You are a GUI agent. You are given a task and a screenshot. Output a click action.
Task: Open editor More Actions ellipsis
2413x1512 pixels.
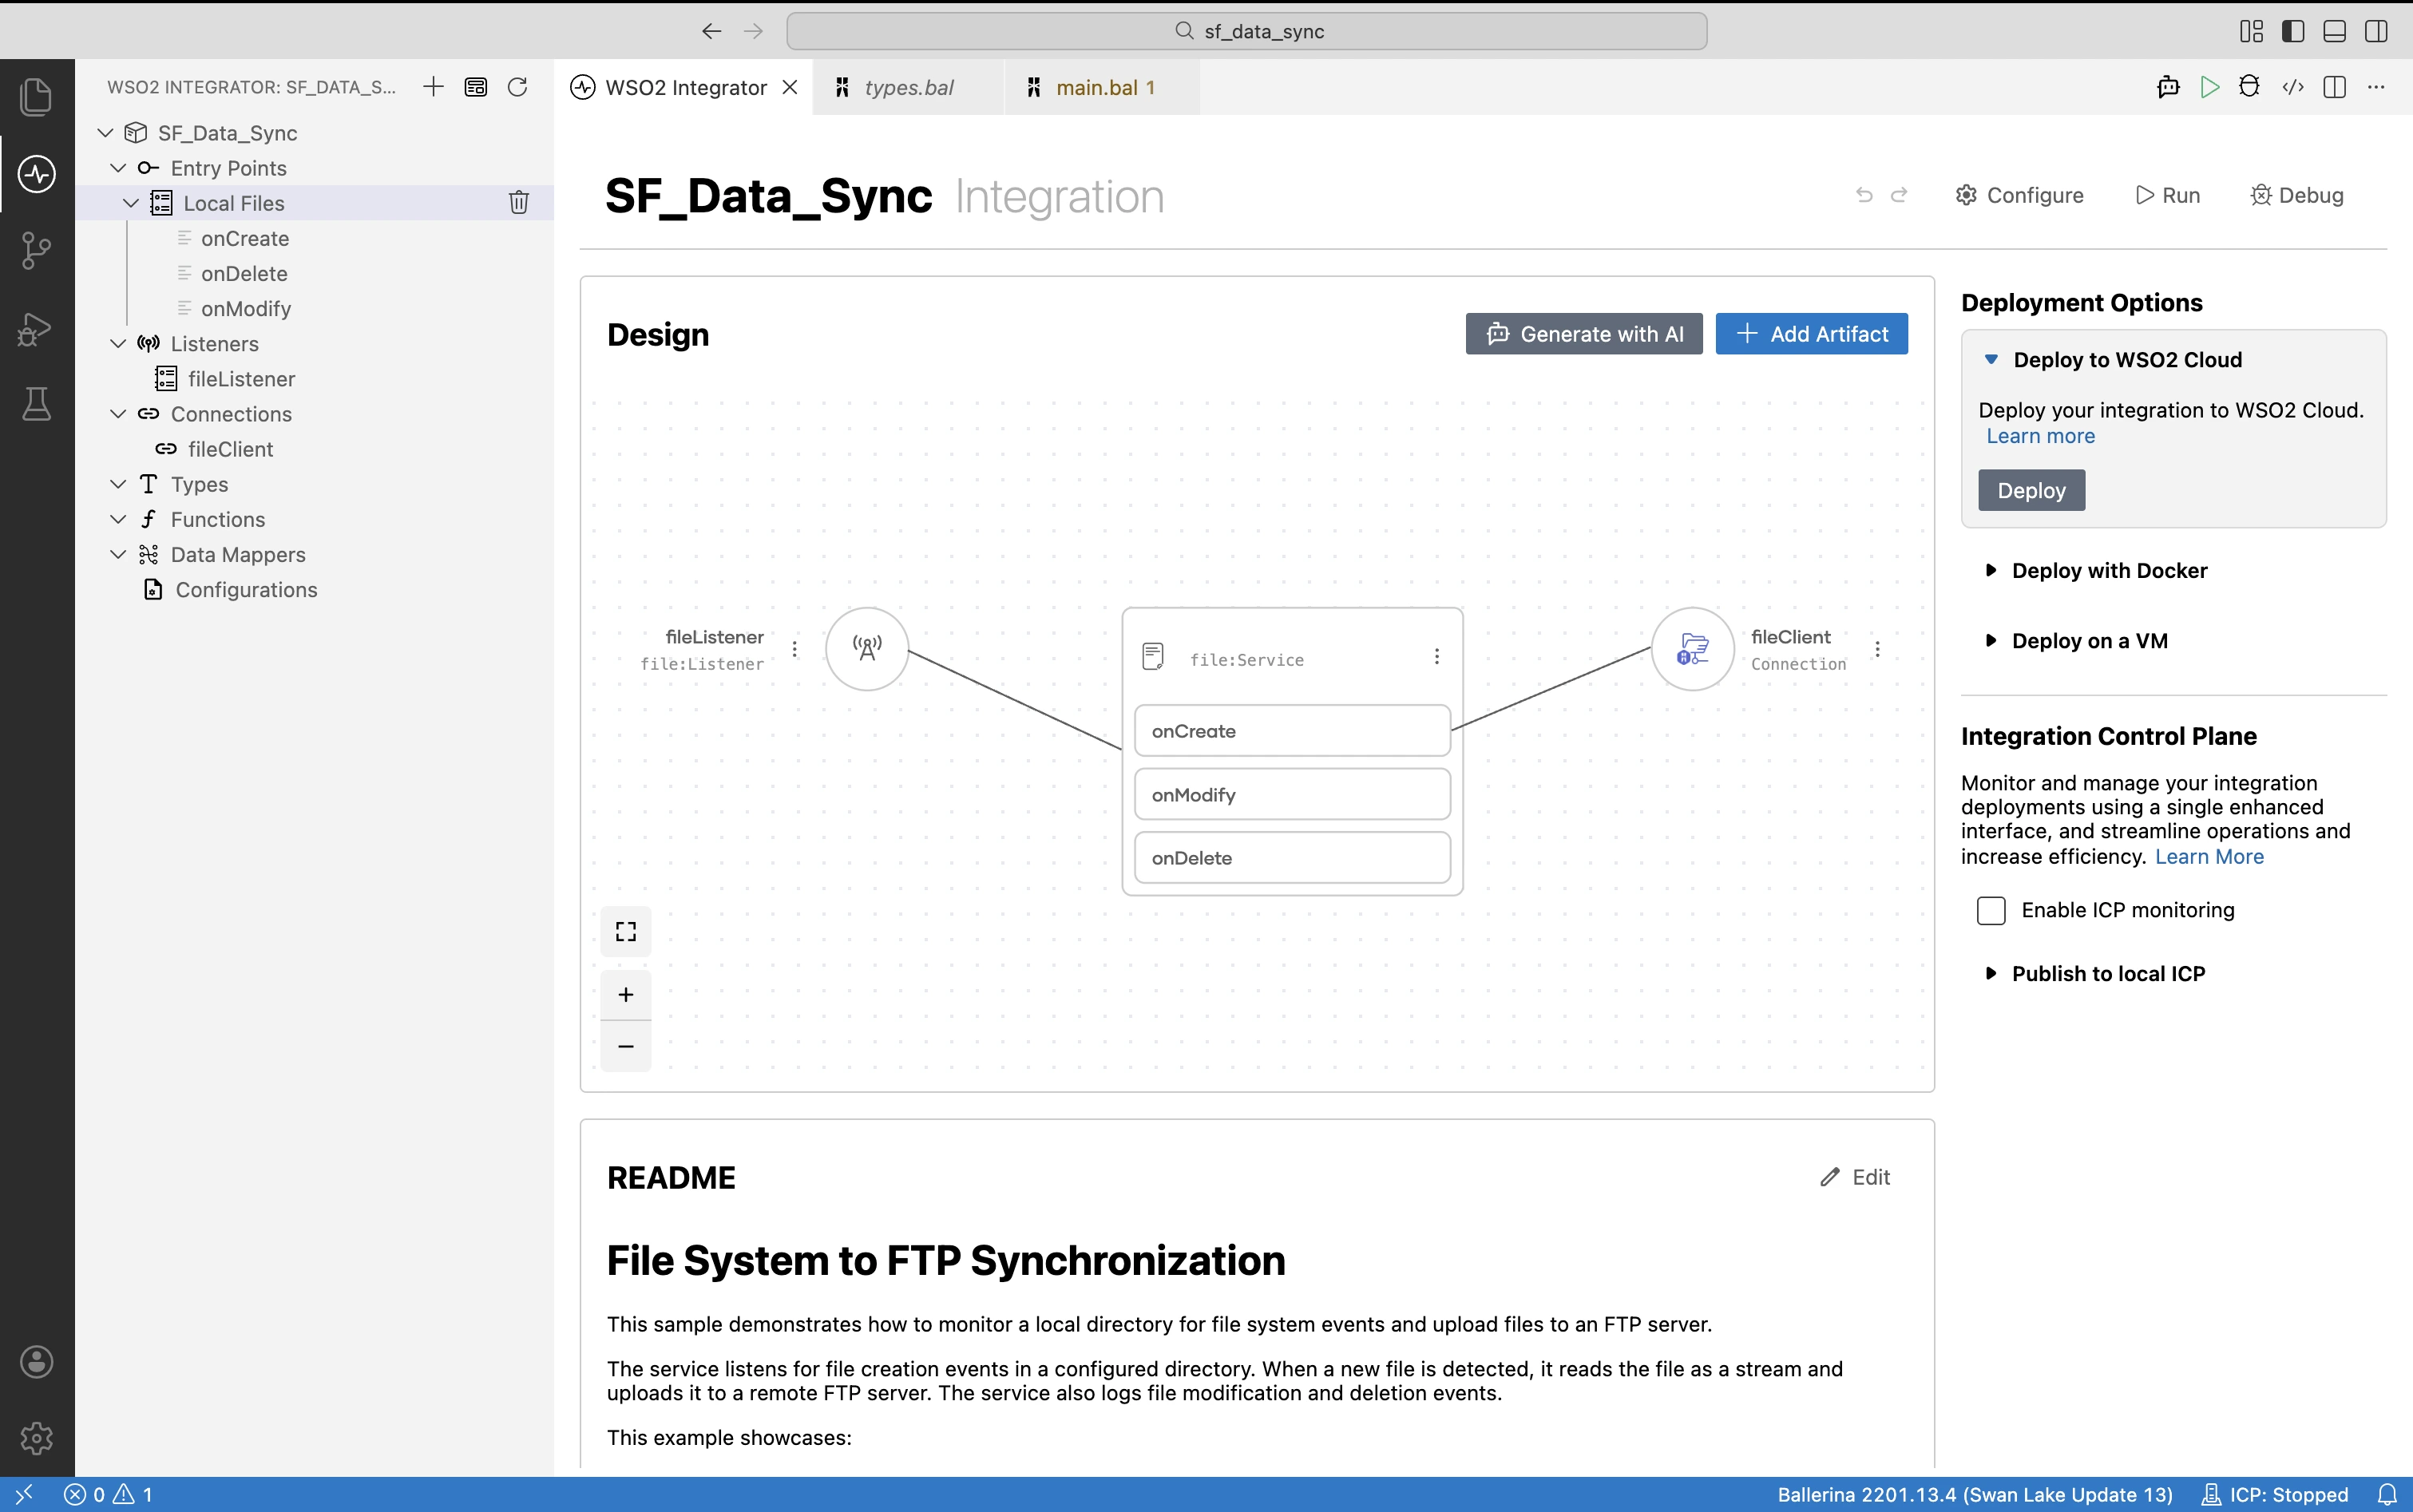(x=2376, y=87)
